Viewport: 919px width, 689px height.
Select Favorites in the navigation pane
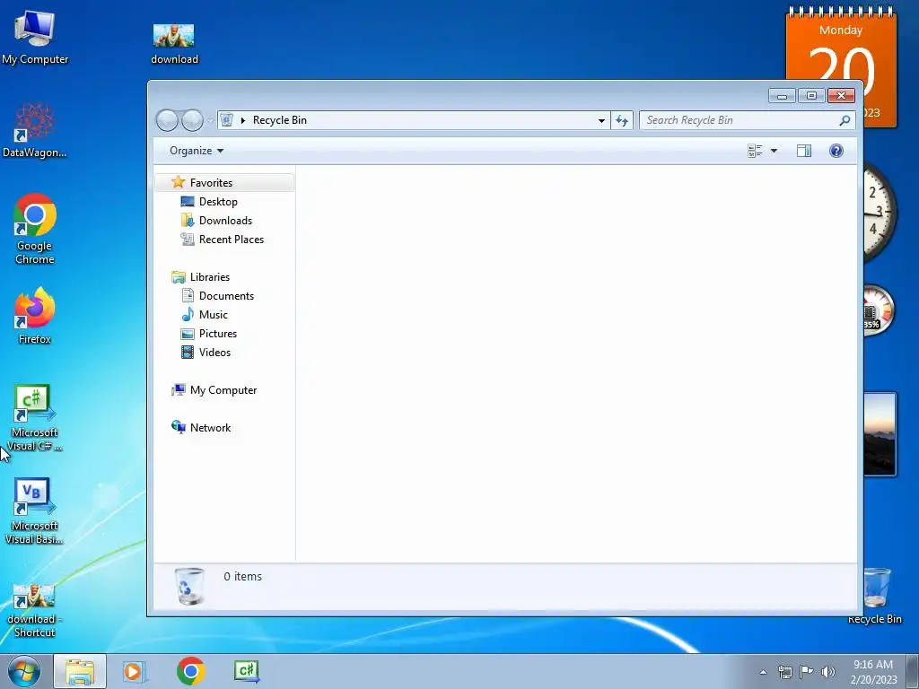tap(211, 183)
